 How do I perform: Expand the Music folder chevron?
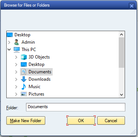(16, 87)
